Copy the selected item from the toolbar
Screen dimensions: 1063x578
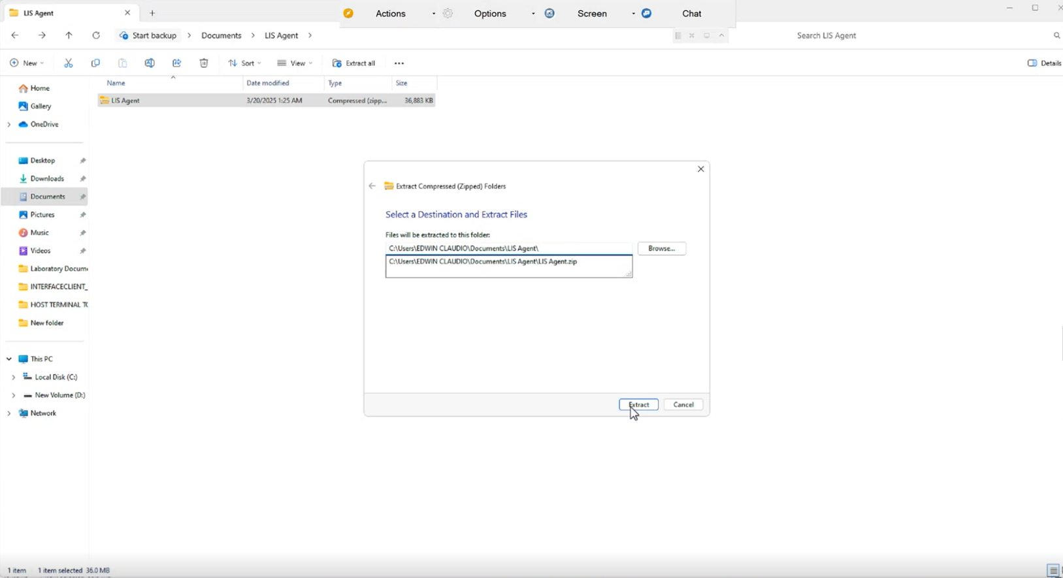point(95,63)
